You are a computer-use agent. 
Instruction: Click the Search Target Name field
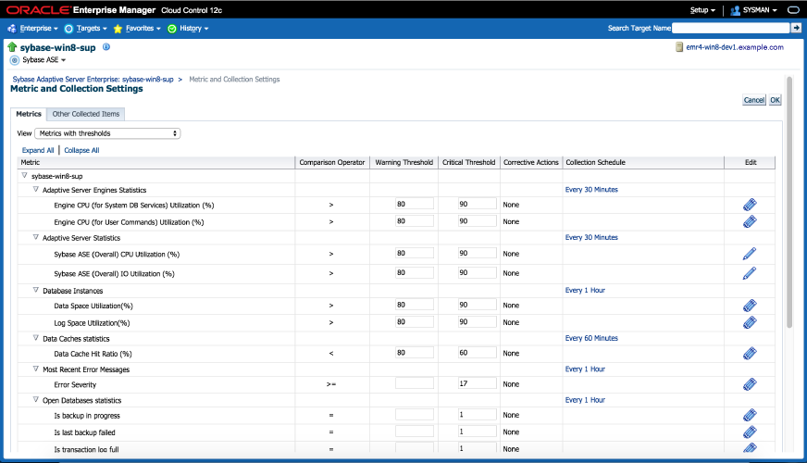click(731, 28)
